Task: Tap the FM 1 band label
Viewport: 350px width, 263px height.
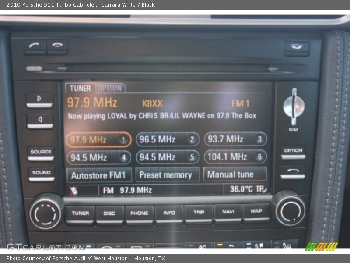Action: (240, 103)
